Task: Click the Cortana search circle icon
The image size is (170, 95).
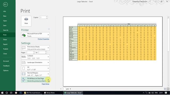Action: point(7,93)
